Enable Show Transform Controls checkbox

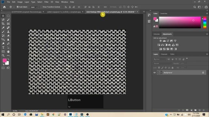41,7
